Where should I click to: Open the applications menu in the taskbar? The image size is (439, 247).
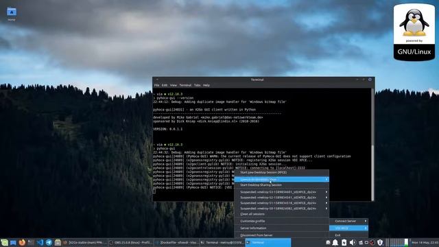(x=4, y=242)
